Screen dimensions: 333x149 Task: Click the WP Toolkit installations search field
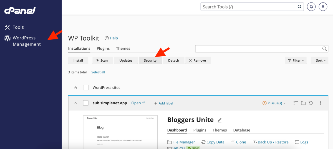pyautogui.click(x=258, y=49)
